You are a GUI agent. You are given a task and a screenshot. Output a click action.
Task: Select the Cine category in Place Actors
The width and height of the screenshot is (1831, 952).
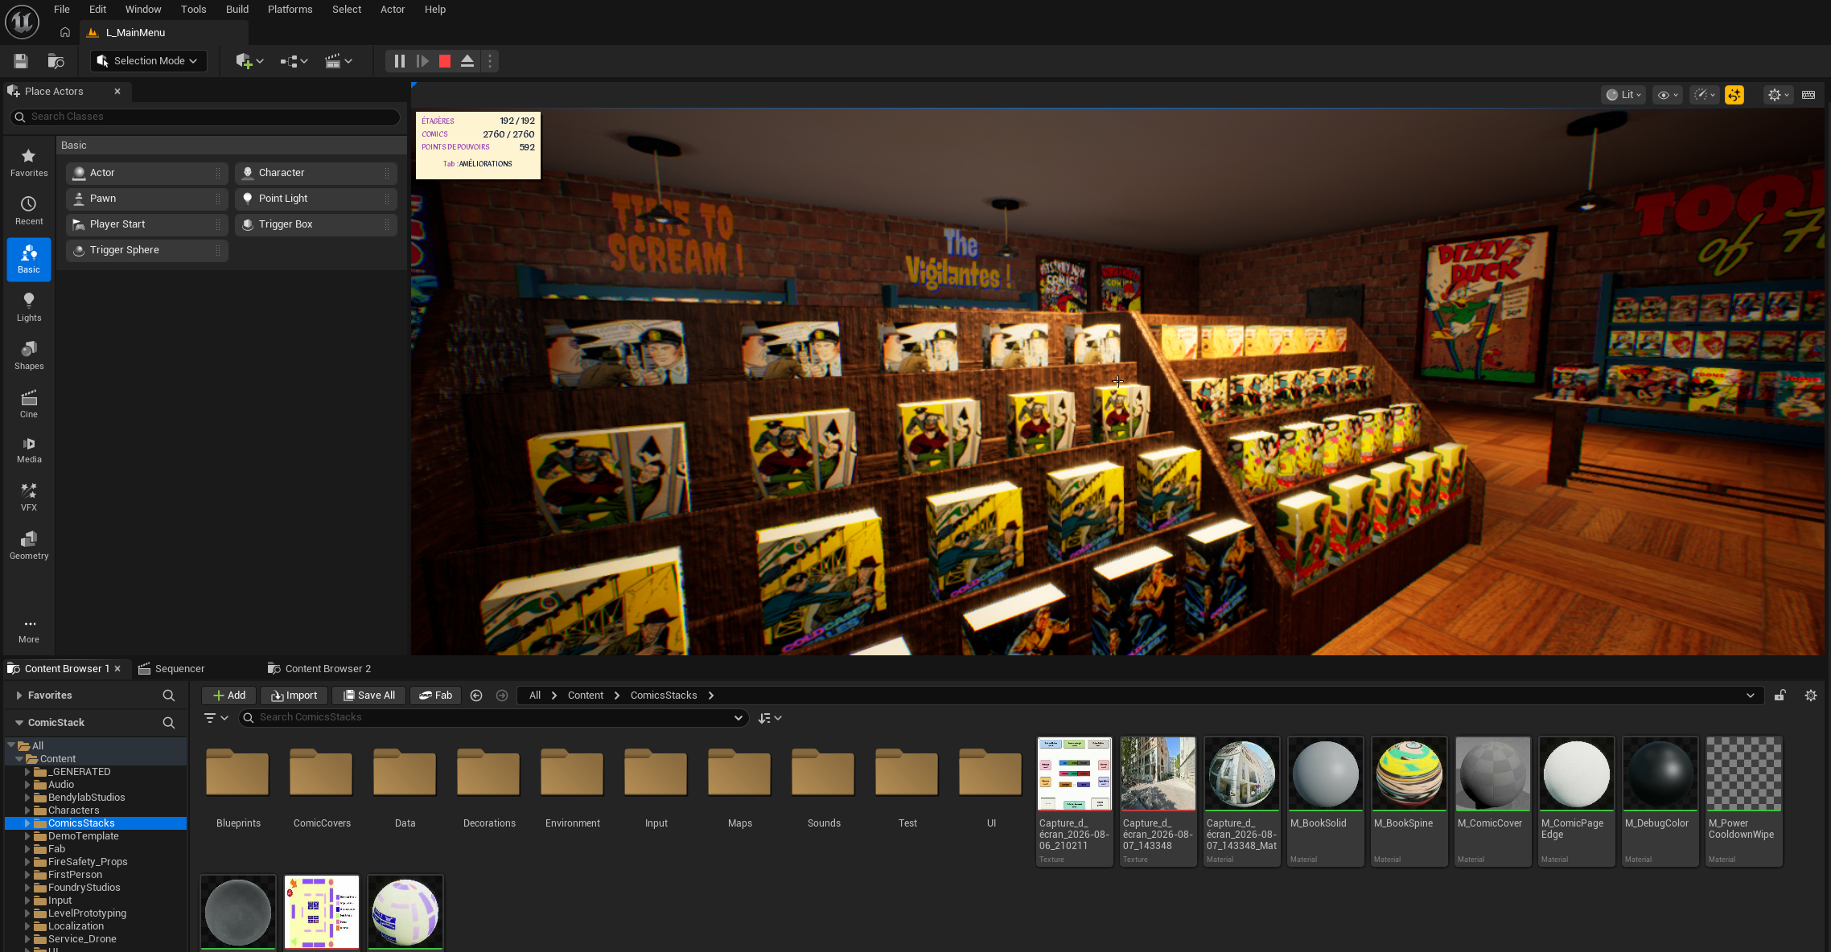pos(29,404)
